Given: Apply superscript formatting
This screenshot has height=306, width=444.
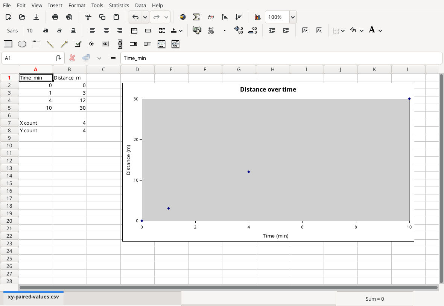Looking at the screenshot, I should [x=305, y=31].
